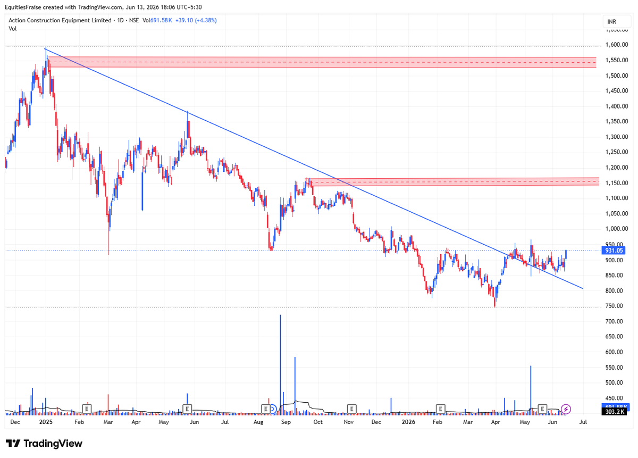Click the 1,400.00 price axis label

pos(617,106)
